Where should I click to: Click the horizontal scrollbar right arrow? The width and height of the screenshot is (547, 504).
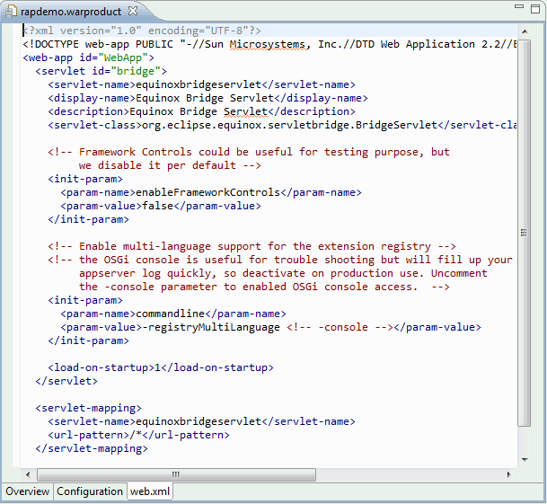coord(509,474)
